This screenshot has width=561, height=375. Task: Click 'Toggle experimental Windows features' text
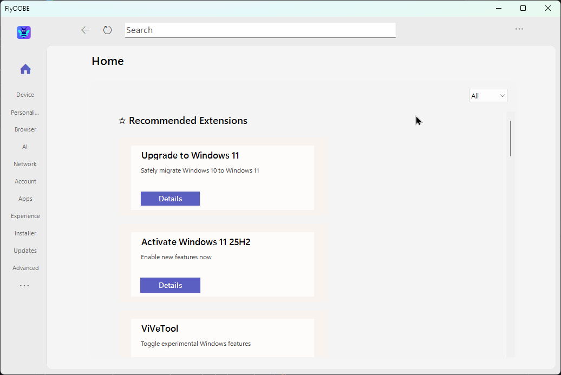click(195, 344)
